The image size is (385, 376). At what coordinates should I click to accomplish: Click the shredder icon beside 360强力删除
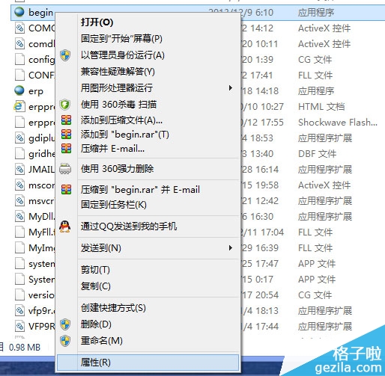(x=65, y=169)
